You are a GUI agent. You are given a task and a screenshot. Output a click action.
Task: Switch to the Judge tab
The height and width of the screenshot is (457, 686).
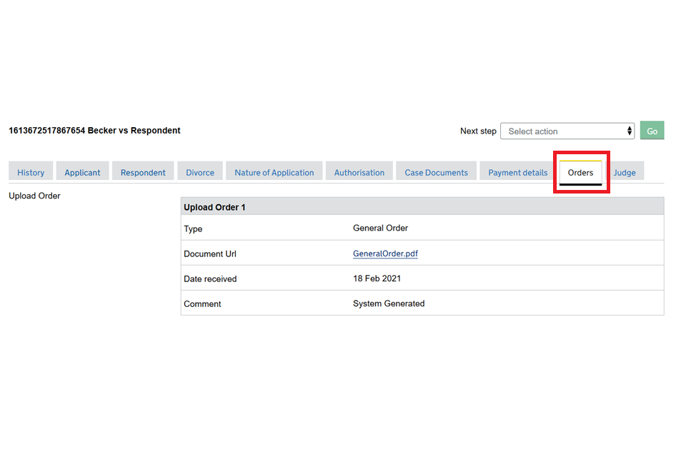tap(624, 172)
